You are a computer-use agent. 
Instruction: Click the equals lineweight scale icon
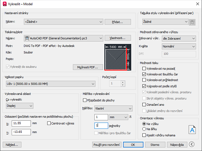click(x=131, y=117)
